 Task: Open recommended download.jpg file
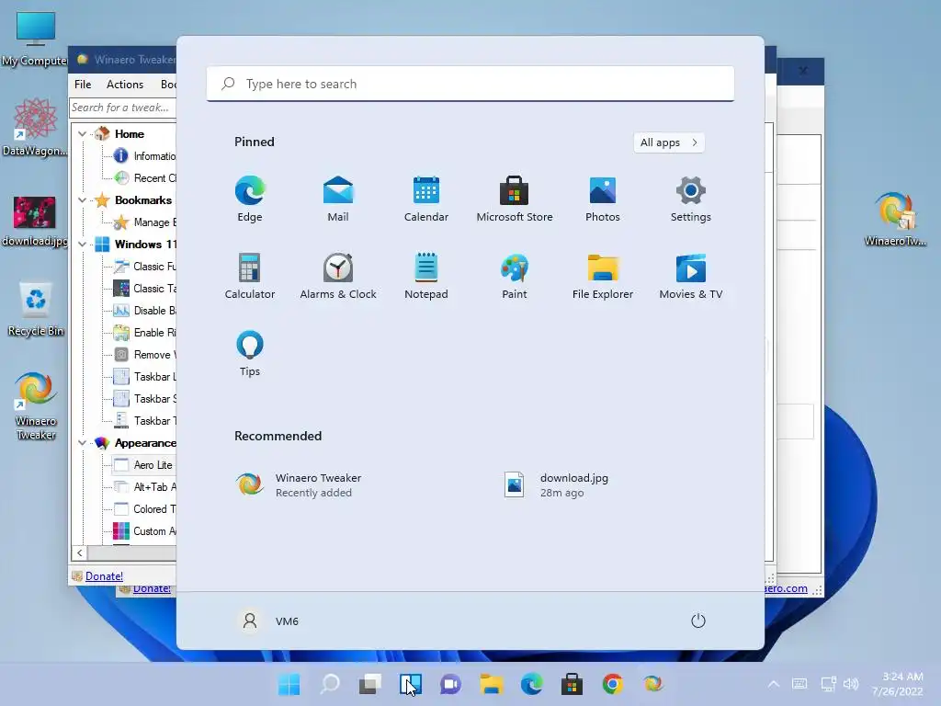pyautogui.click(x=556, y=484)
